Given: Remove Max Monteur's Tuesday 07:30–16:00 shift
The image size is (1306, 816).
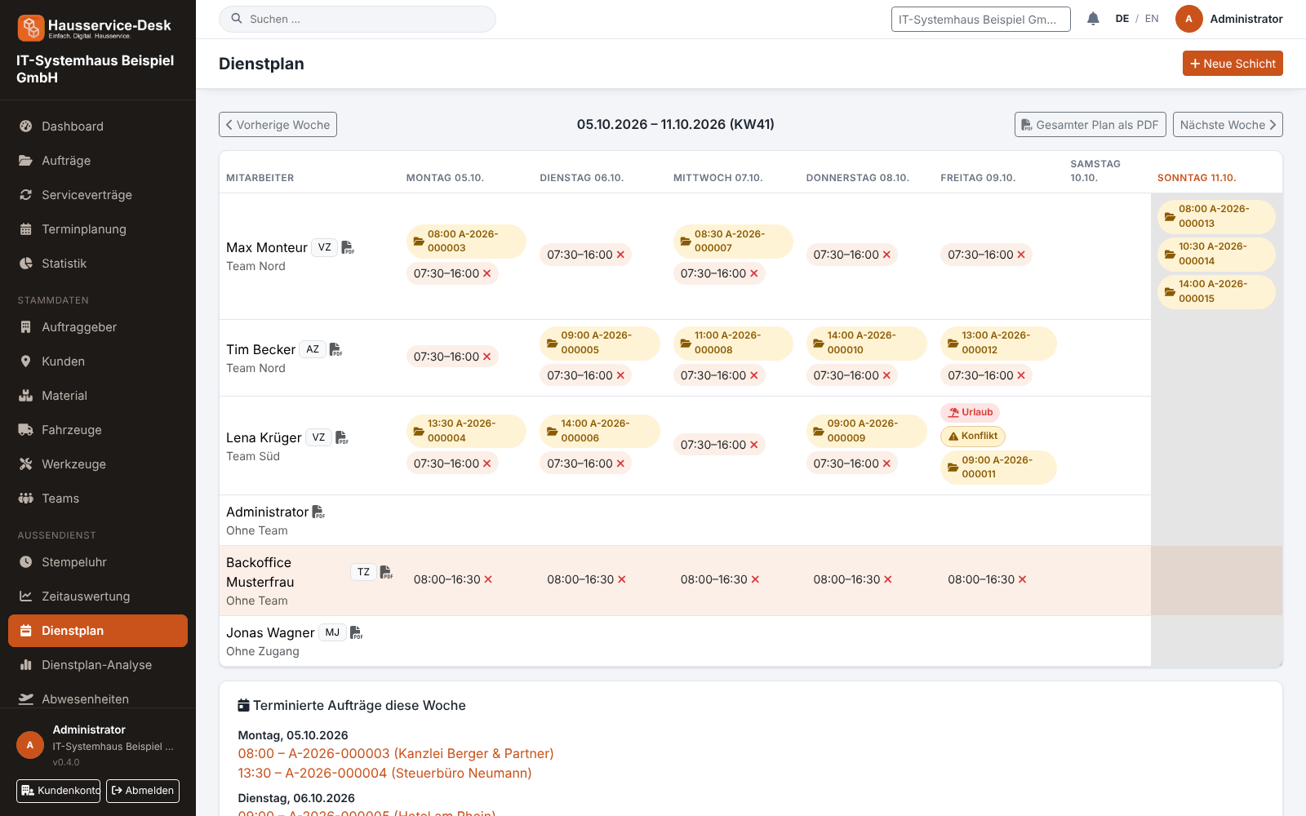Looking at the screenshot, I should (x=620, y=255).
